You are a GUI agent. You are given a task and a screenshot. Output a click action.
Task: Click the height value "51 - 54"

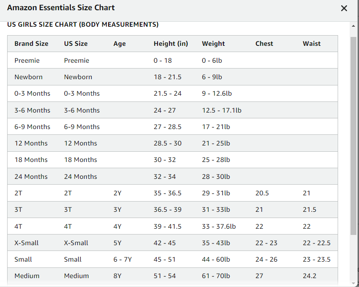point(165,276)
